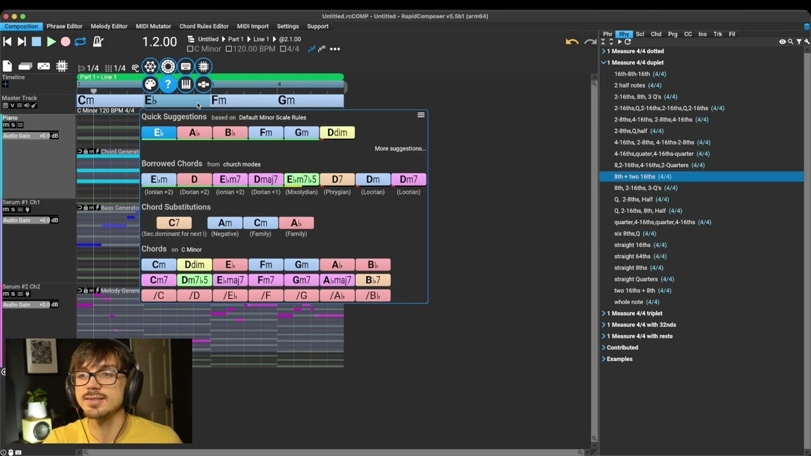Expand the 1 Measure 4/4 triplet group
The image size is (811, 456).
tap(604, 313)
